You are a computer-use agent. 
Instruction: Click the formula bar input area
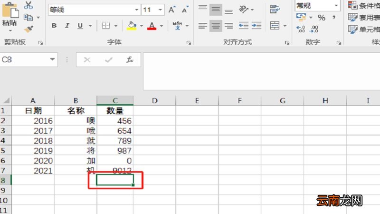pos(262,71)
